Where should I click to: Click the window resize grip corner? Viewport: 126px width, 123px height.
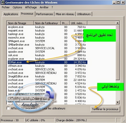click(124, 121)
